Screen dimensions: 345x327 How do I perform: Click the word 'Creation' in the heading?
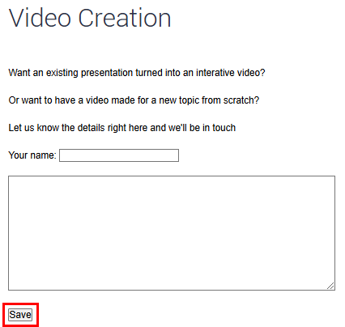[125, 18]
